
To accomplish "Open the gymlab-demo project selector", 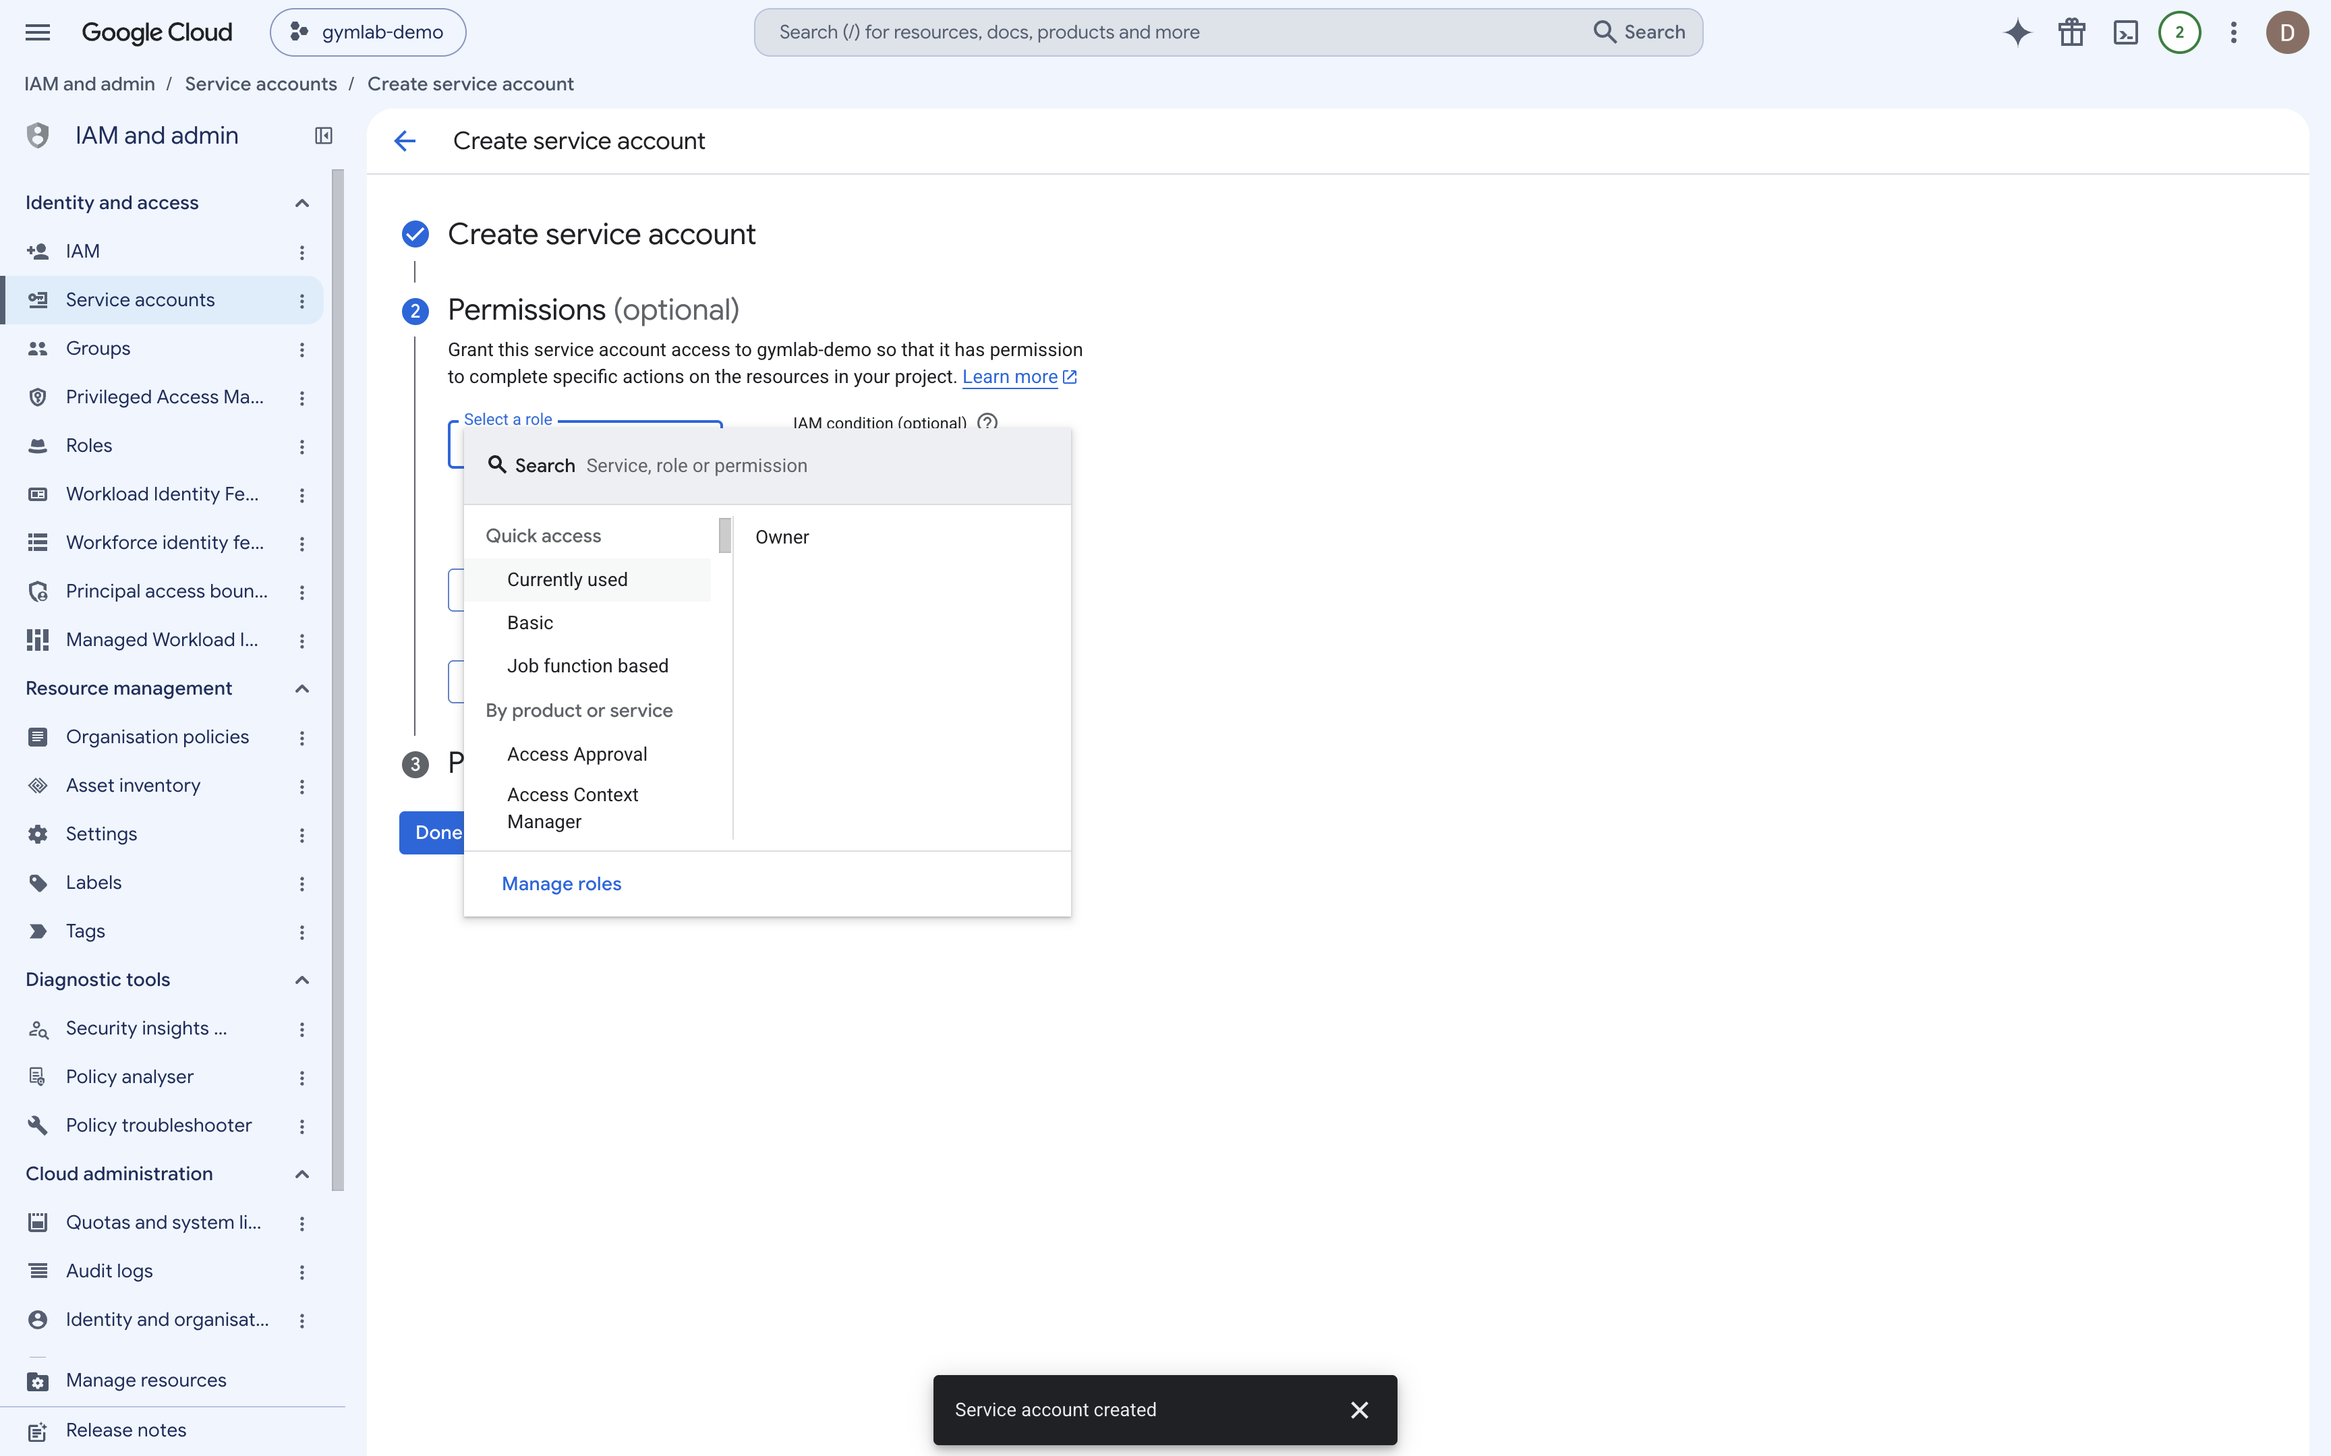I will pos(368,32).
